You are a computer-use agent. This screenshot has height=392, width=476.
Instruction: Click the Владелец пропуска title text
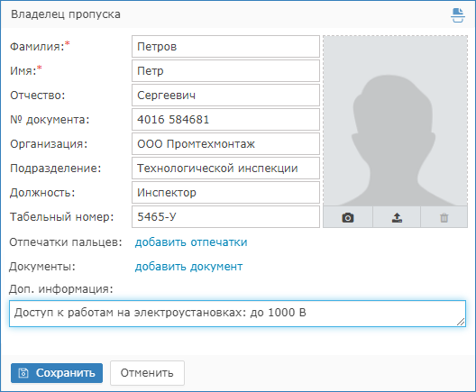(x=66, y=14)
